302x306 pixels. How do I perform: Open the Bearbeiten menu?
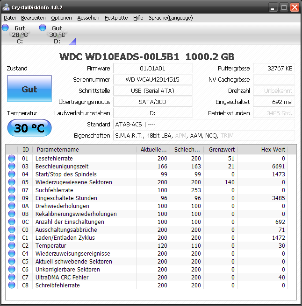click(33, 18)
